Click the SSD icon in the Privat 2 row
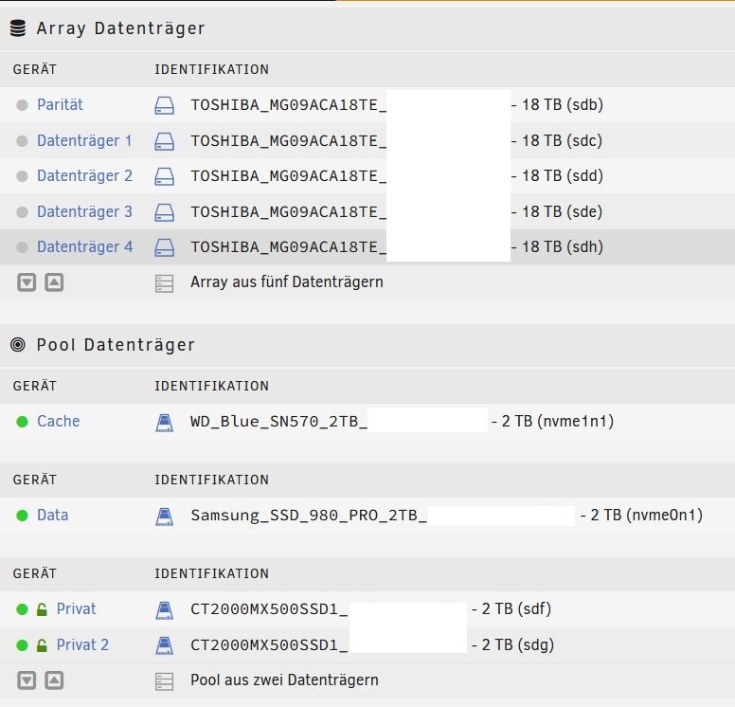735x707 pixels. click(x=164, y=646)
